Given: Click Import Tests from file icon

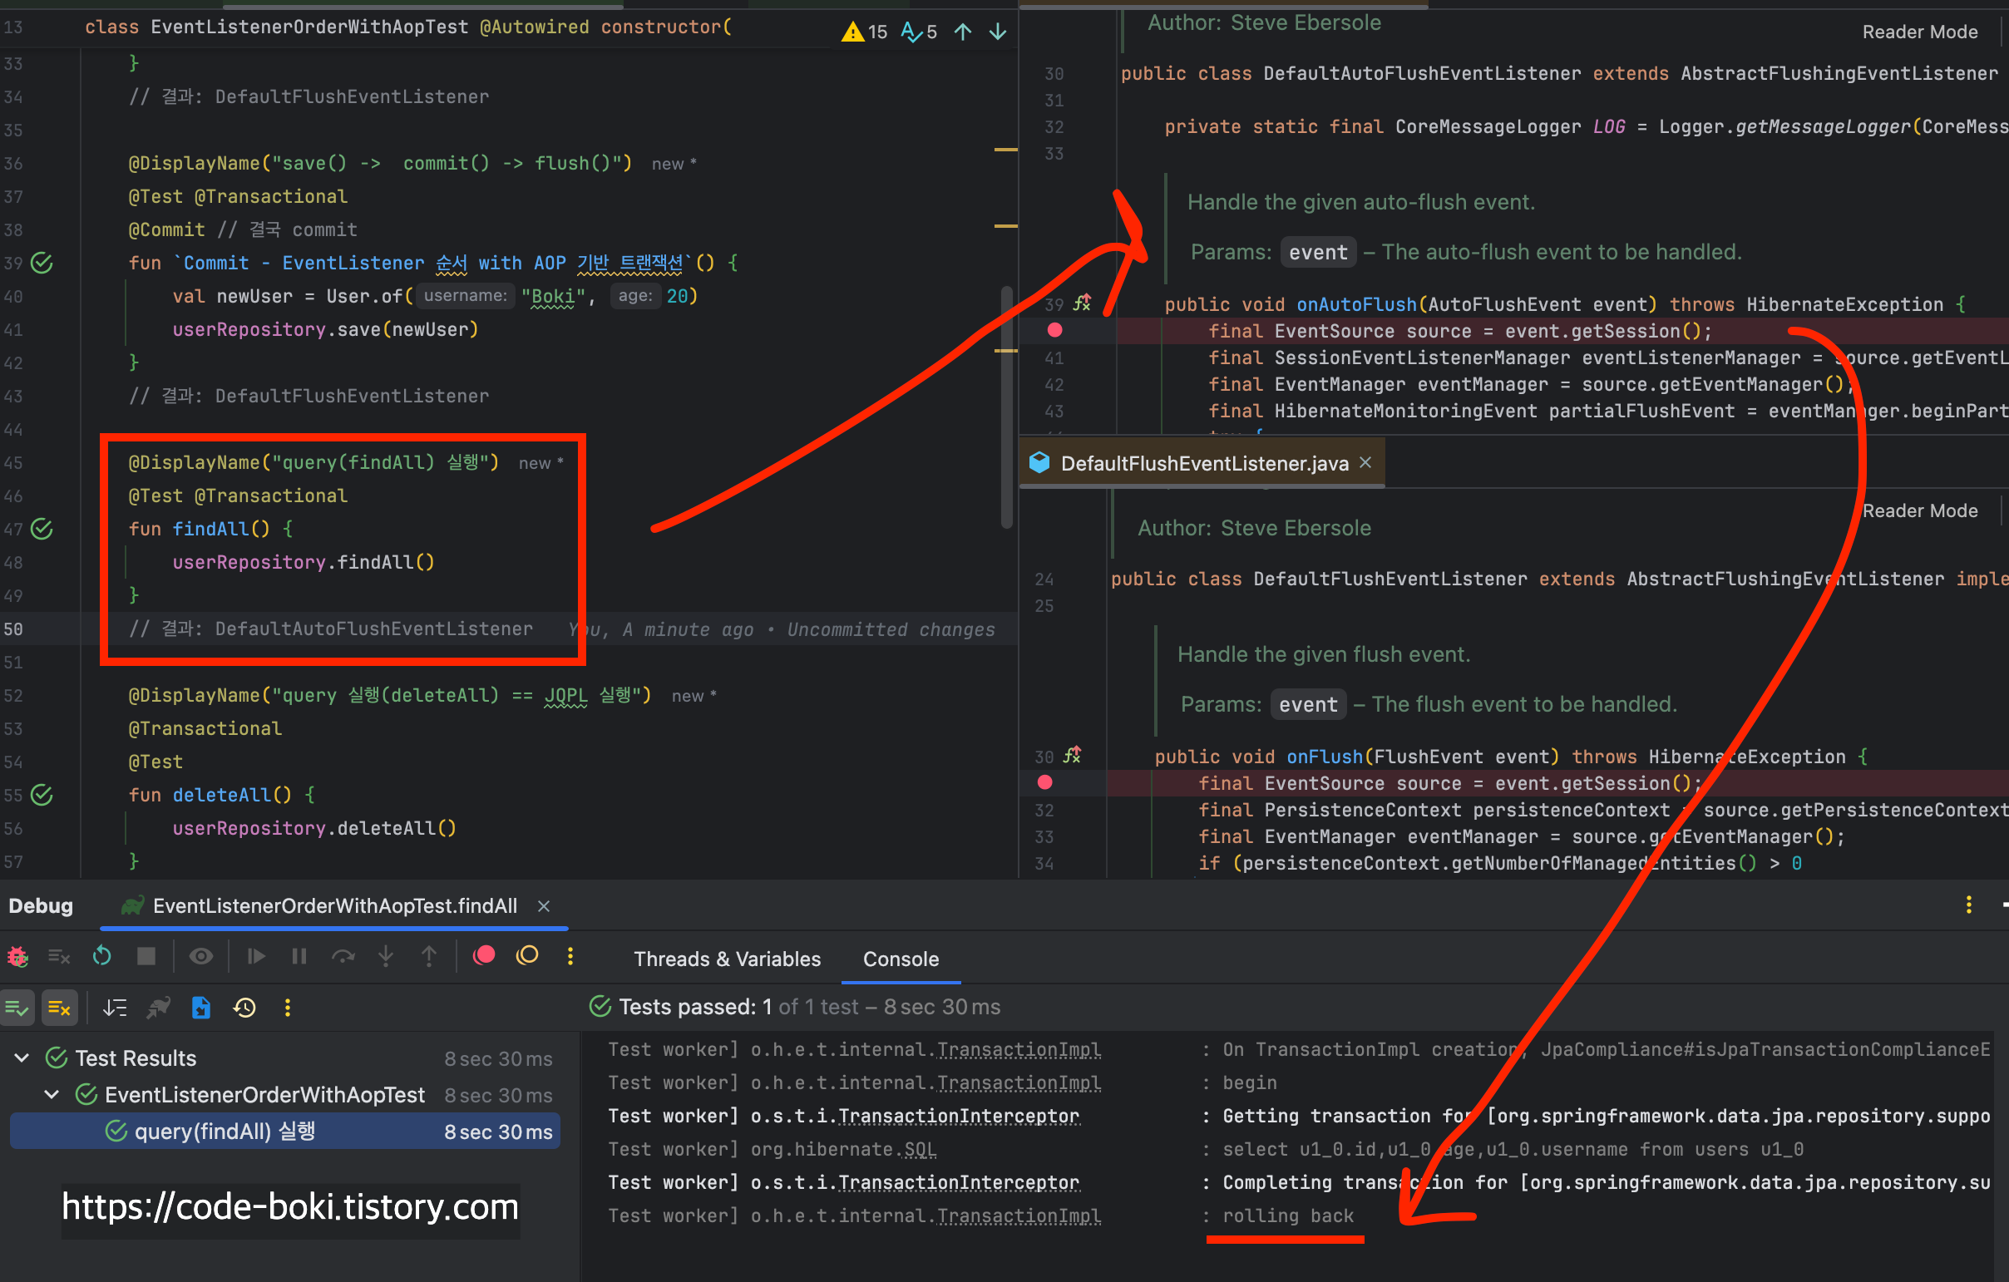Looking at the screenshot, I should [x=201, y=1008].
